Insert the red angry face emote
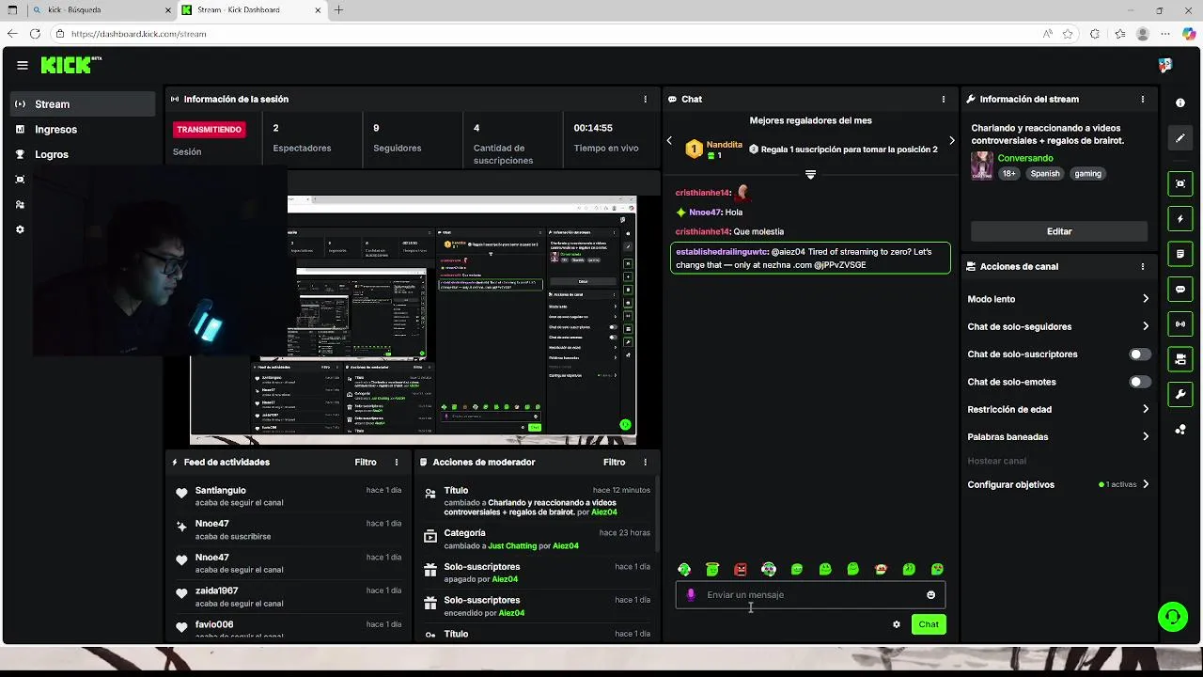The image size is (1203, 677). pos(741,569)
